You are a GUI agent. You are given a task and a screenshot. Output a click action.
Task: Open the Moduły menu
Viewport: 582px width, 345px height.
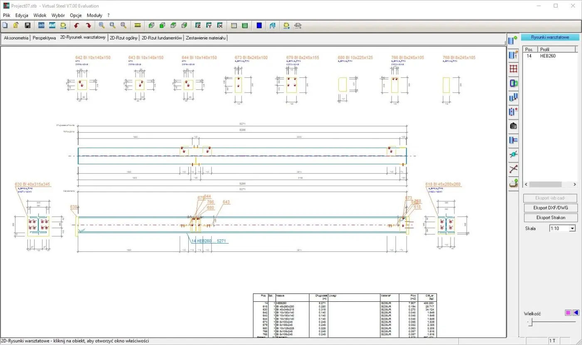94,15
